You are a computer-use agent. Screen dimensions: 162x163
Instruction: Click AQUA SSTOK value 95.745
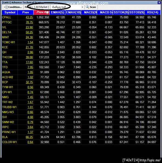point(124,72)
